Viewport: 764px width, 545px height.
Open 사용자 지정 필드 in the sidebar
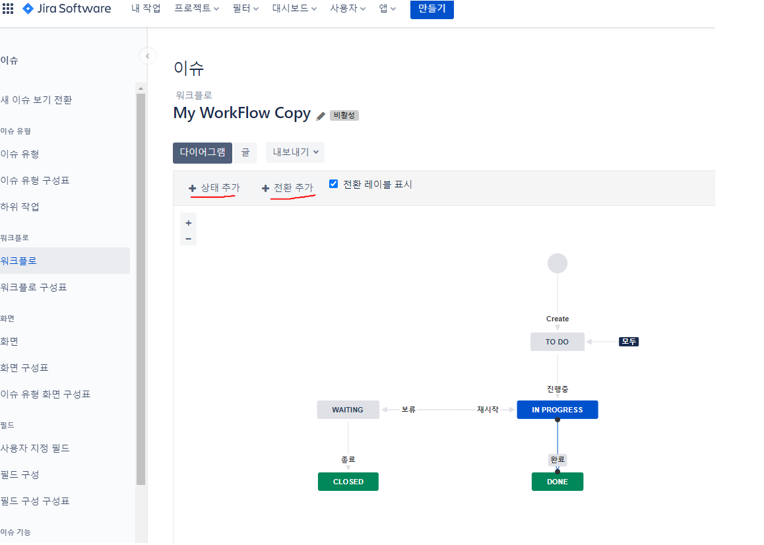(x=35, y=448)
